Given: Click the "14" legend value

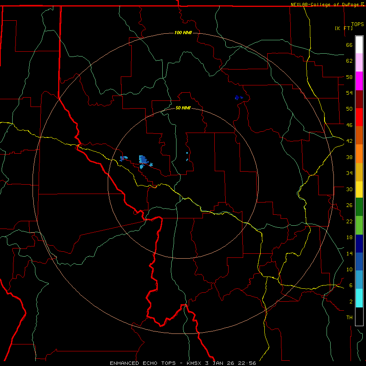Looking at the screenshot, I should [x=349, y=253].
